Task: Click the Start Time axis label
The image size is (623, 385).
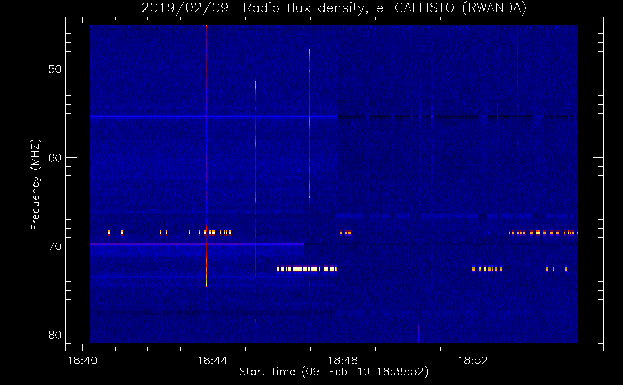Action: (x=334, y=372)
